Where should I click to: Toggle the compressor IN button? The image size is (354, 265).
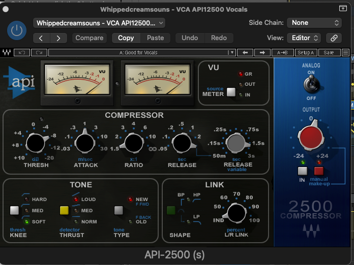[x=302, y=171]
